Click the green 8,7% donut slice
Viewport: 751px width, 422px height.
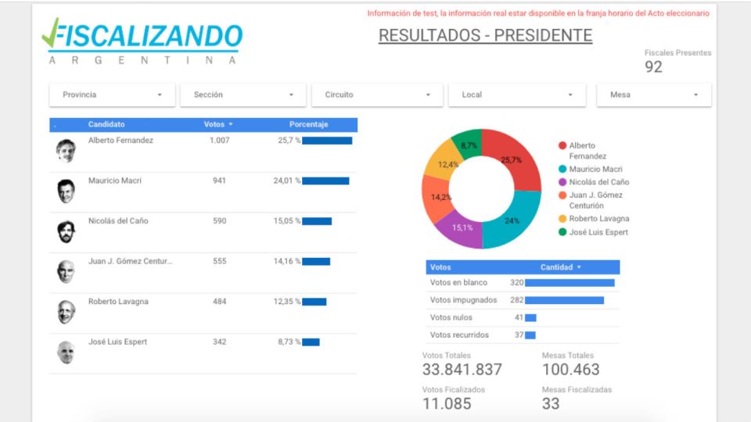click(470, 144)
